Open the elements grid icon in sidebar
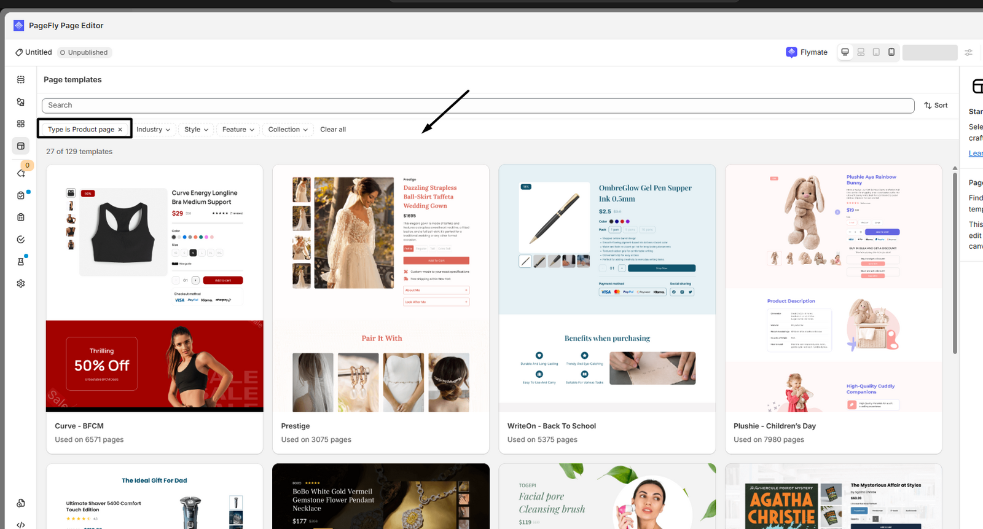The width and height of the screenshot is (983, 529). 21,124
